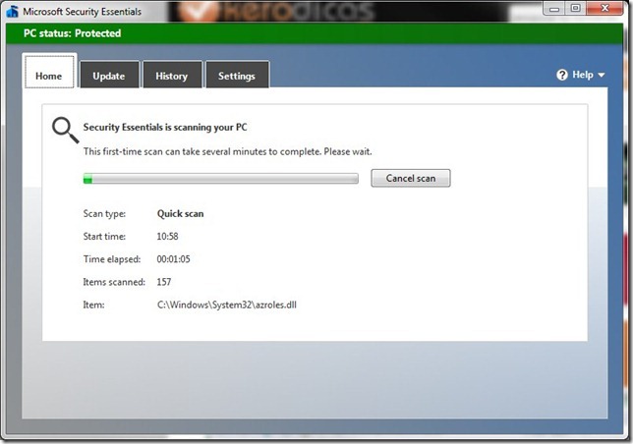Click the 'Quick scan' scan type value
Screen dimensions: 633x444
(x=180, y=214)
